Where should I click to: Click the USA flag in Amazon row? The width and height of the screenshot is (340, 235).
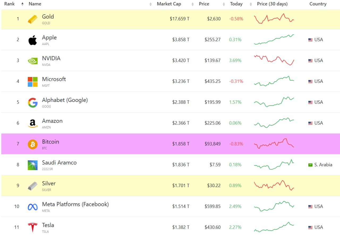pyautogui.click(x=310, y=123)
